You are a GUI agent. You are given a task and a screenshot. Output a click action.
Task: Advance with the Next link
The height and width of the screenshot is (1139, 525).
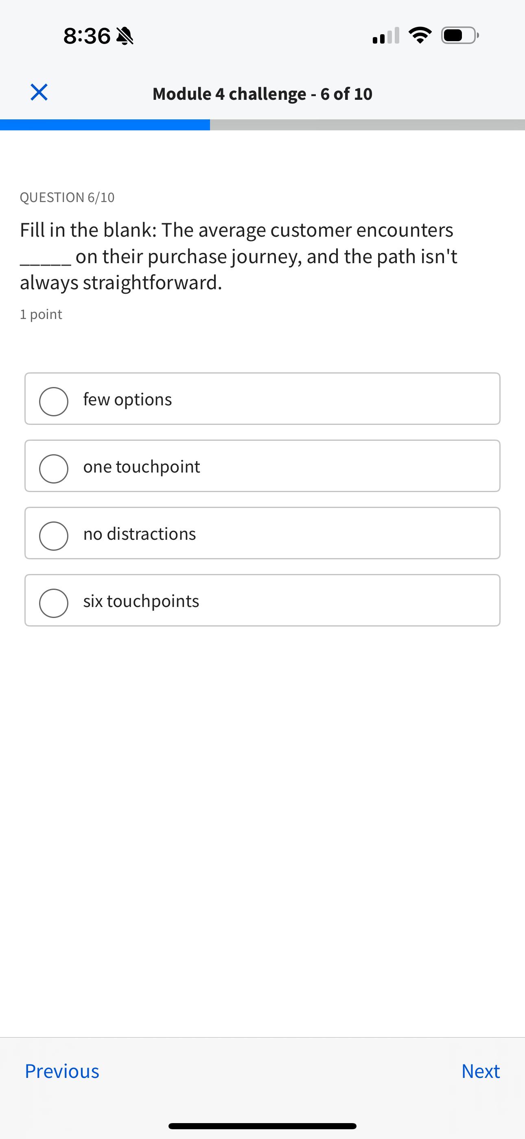point(480,1071)
